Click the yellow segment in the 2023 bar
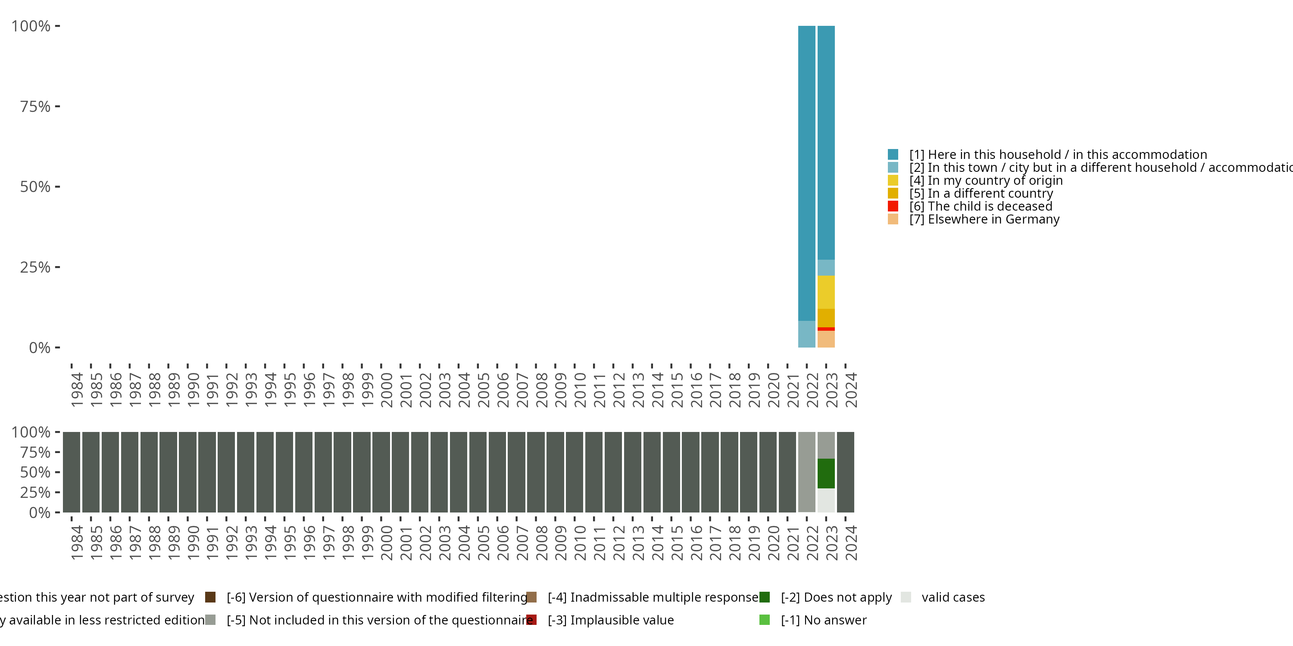This screenshot has height=646, width=1293. (x=826, y=292)
